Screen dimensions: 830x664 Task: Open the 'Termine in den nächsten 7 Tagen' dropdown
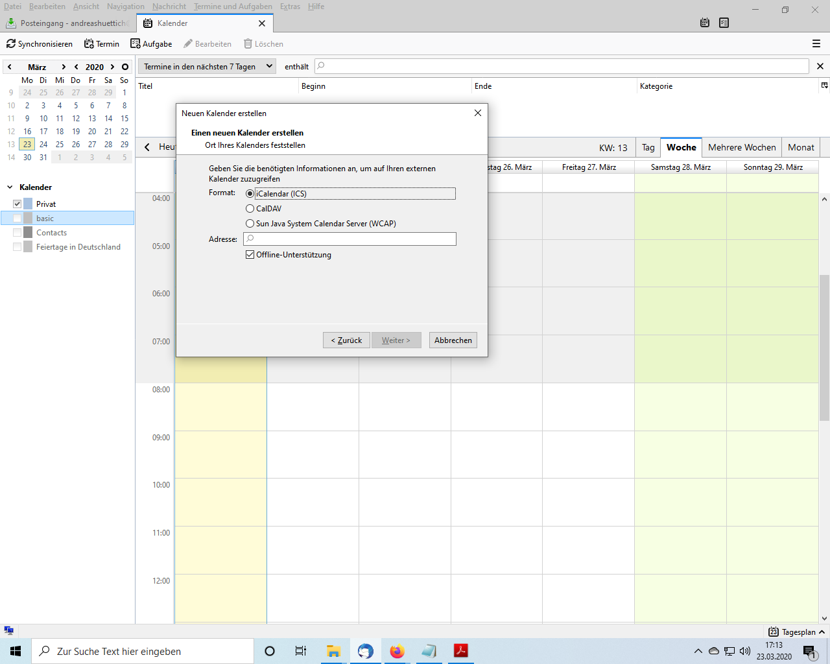click(x=207, y=67)
